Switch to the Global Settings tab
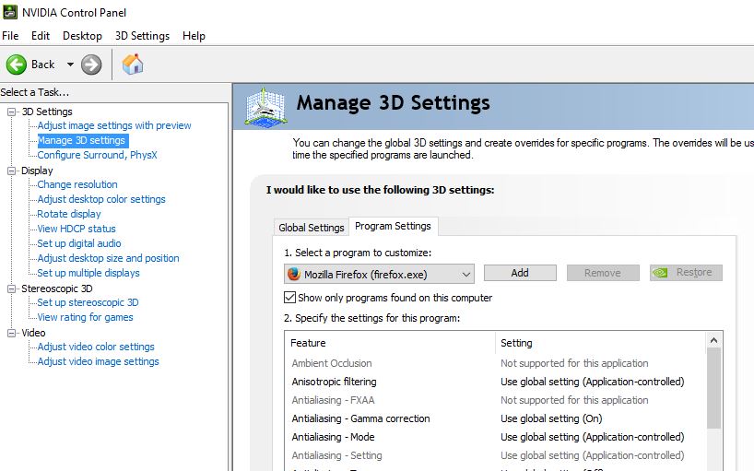 (x=312, y=228)
